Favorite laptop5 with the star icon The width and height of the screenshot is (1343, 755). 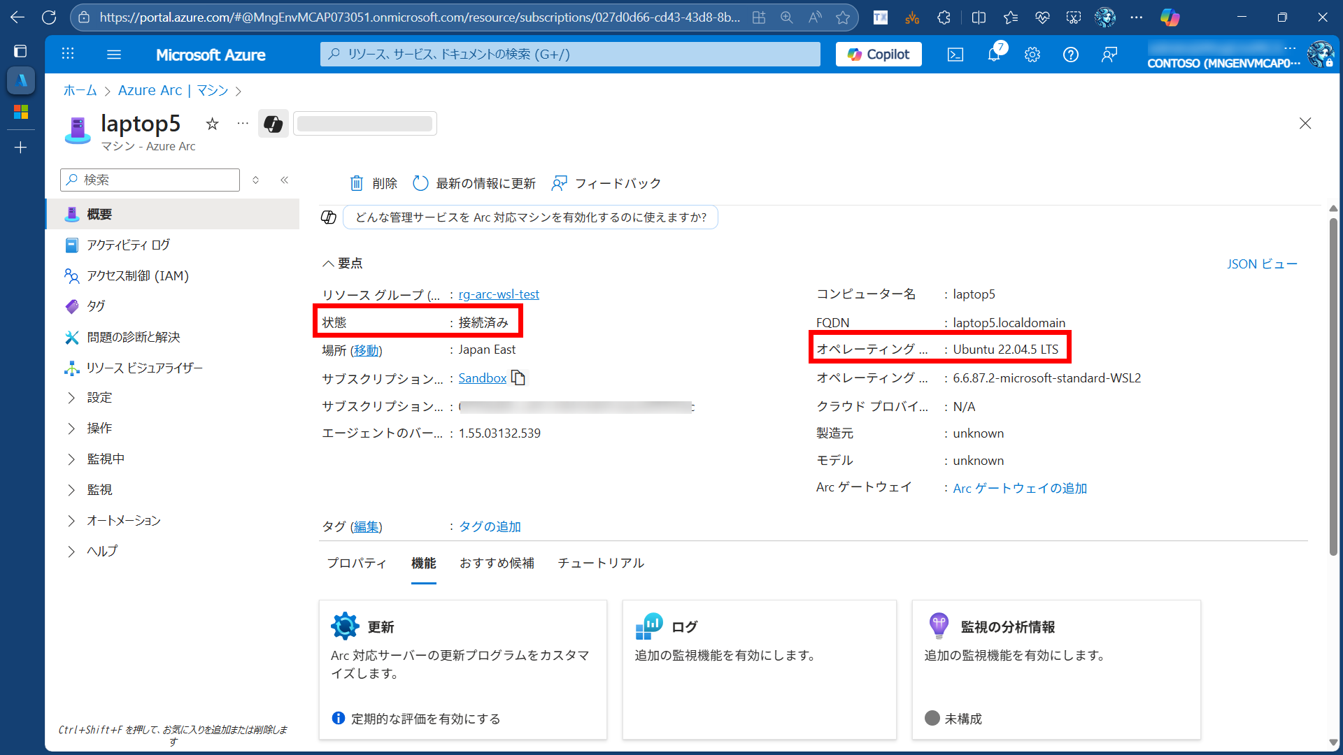click(x=212, y=124)
